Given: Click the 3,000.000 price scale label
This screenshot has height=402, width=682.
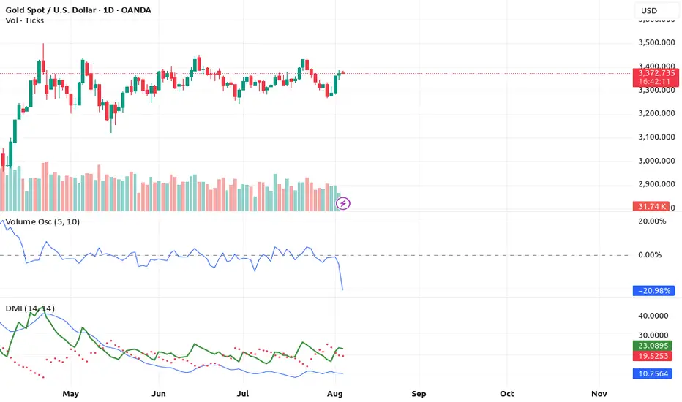Looking at the screenshot, I should pos(656,161).
